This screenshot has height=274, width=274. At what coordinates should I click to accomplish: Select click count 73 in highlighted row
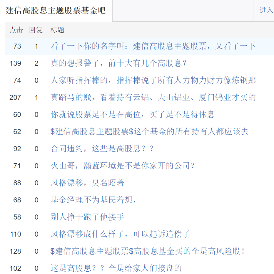click(17, 46)
